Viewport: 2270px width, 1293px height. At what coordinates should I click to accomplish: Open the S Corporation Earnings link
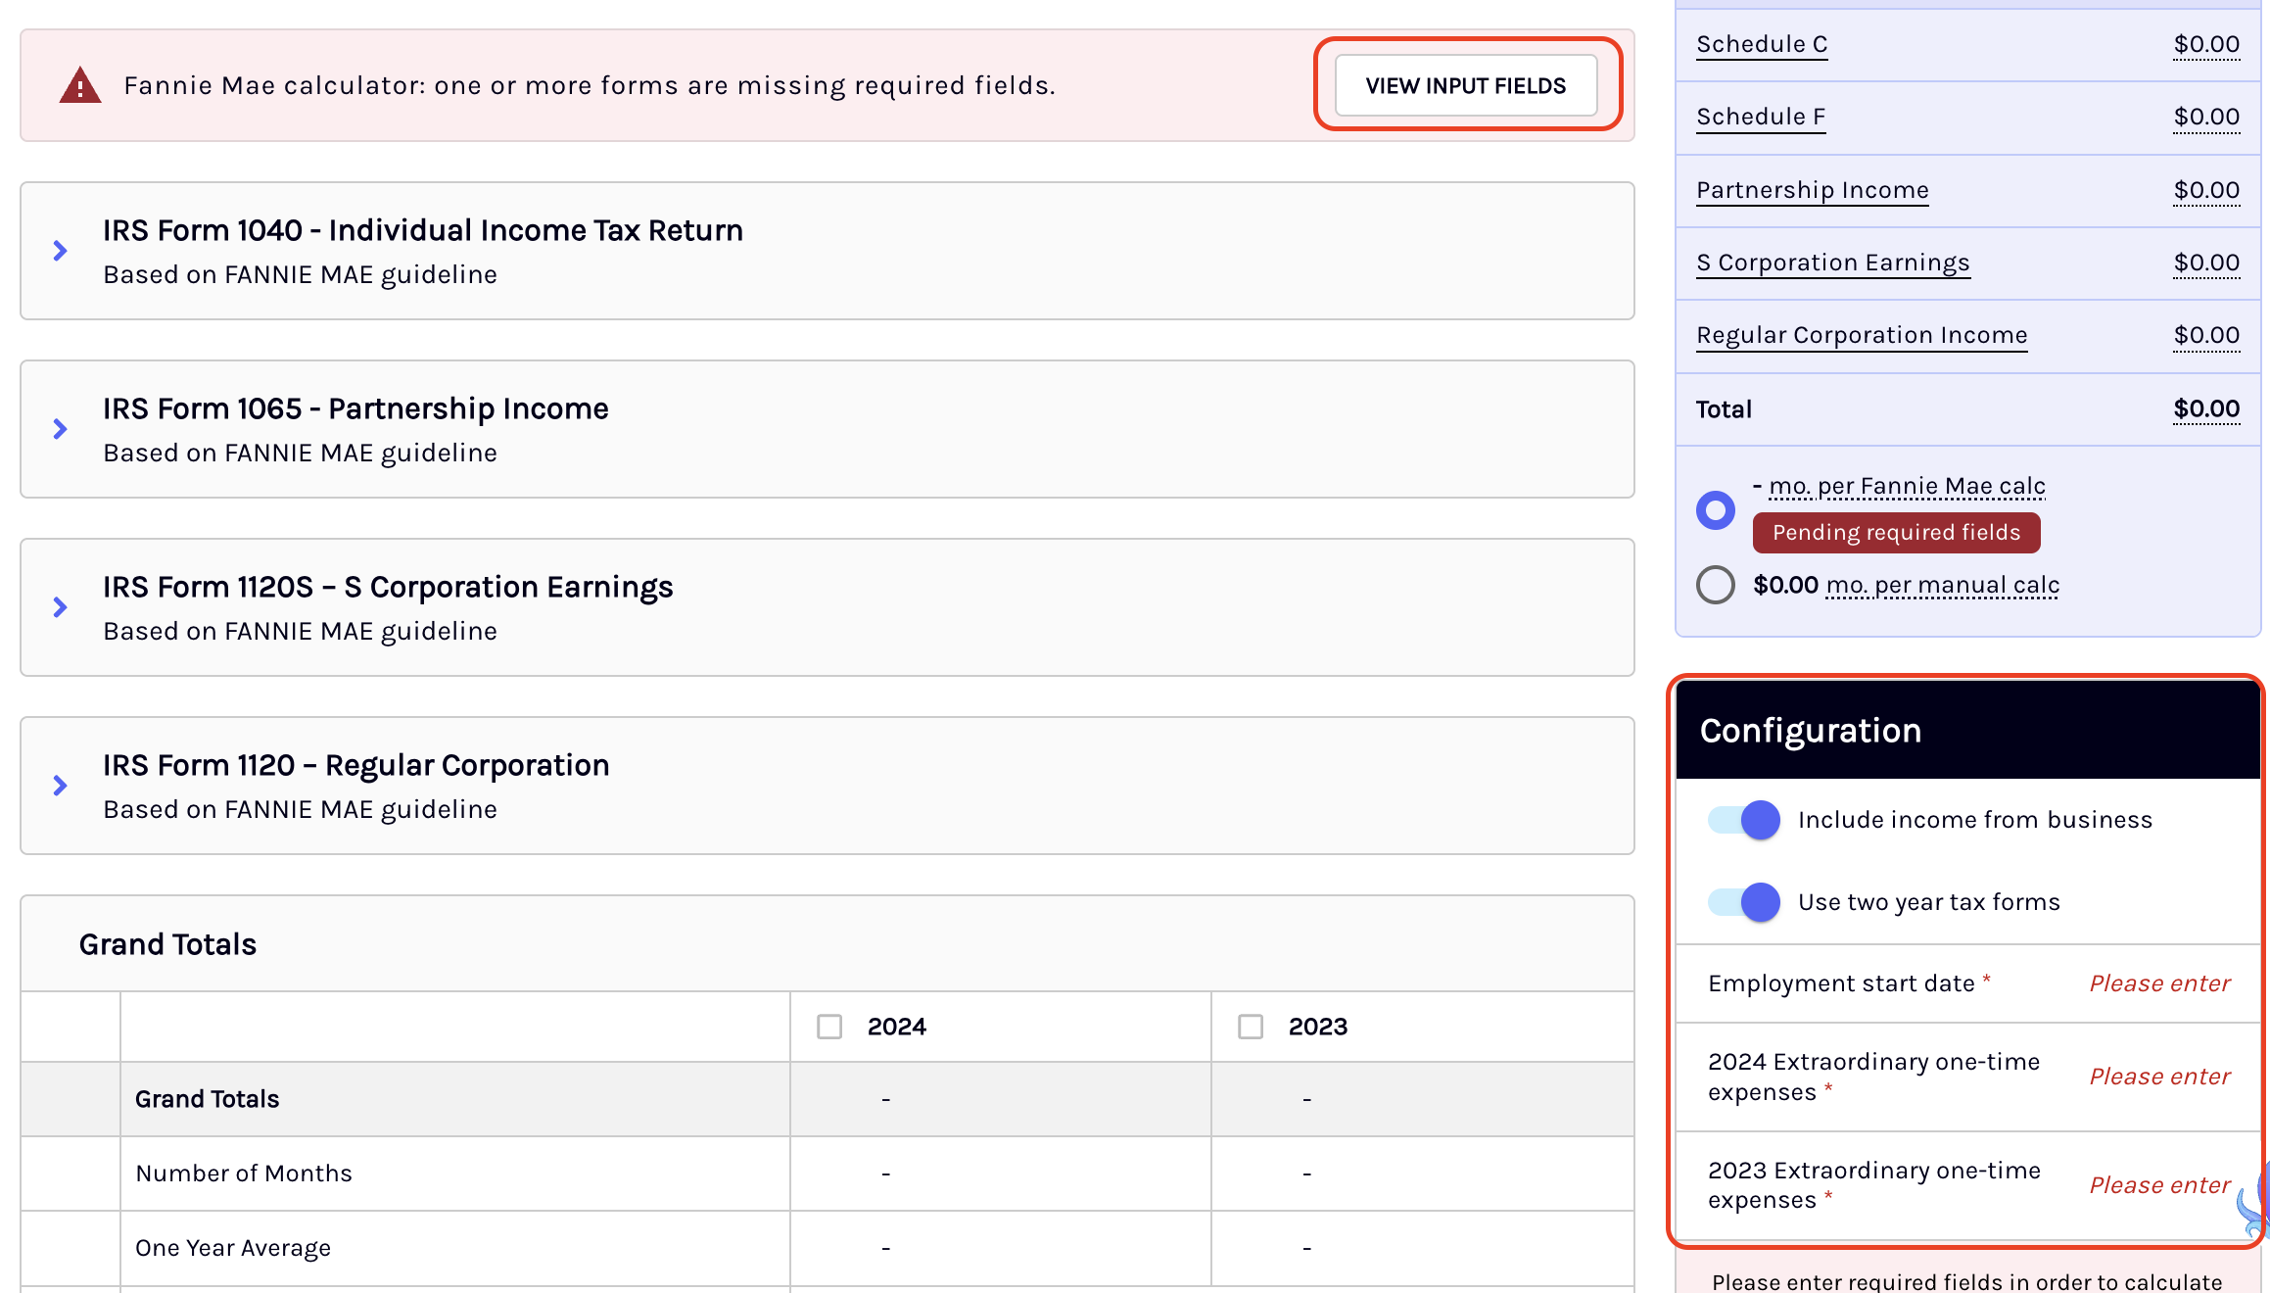(1832, 263)
